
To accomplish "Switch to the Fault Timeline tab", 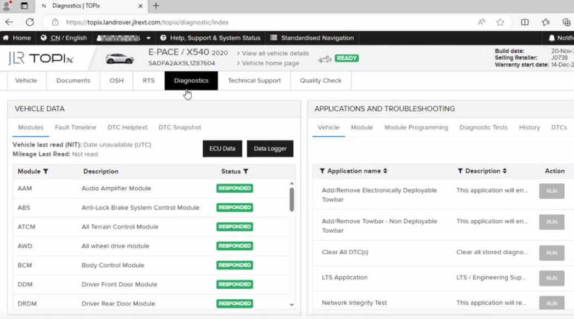I will coord(75,127).
